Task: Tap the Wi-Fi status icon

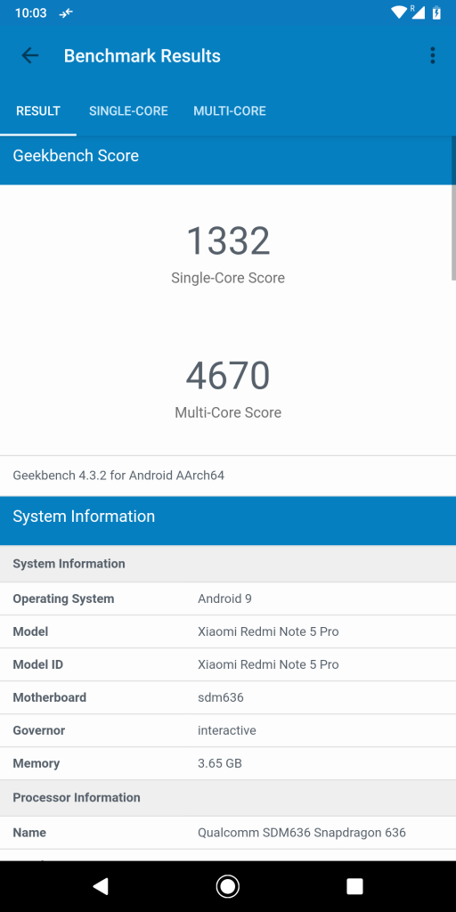Action: point(399,12)
